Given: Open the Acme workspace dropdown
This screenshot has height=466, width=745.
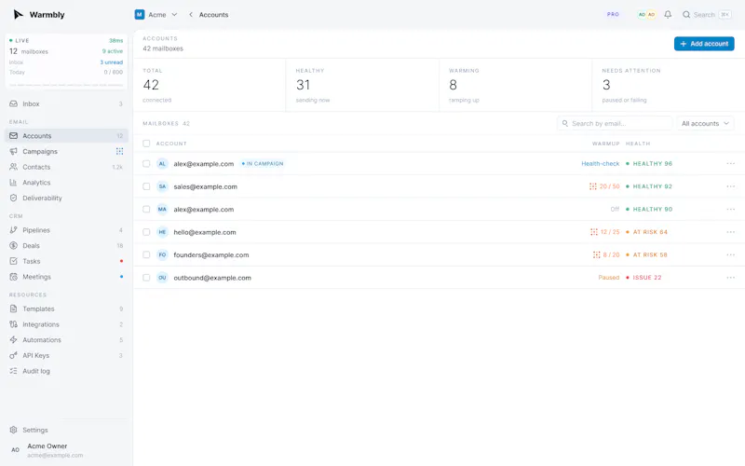Looking at the screenshot, I should (156, 15).
